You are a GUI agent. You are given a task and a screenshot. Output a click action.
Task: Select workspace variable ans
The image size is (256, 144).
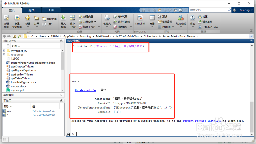[x=9, y=111]
